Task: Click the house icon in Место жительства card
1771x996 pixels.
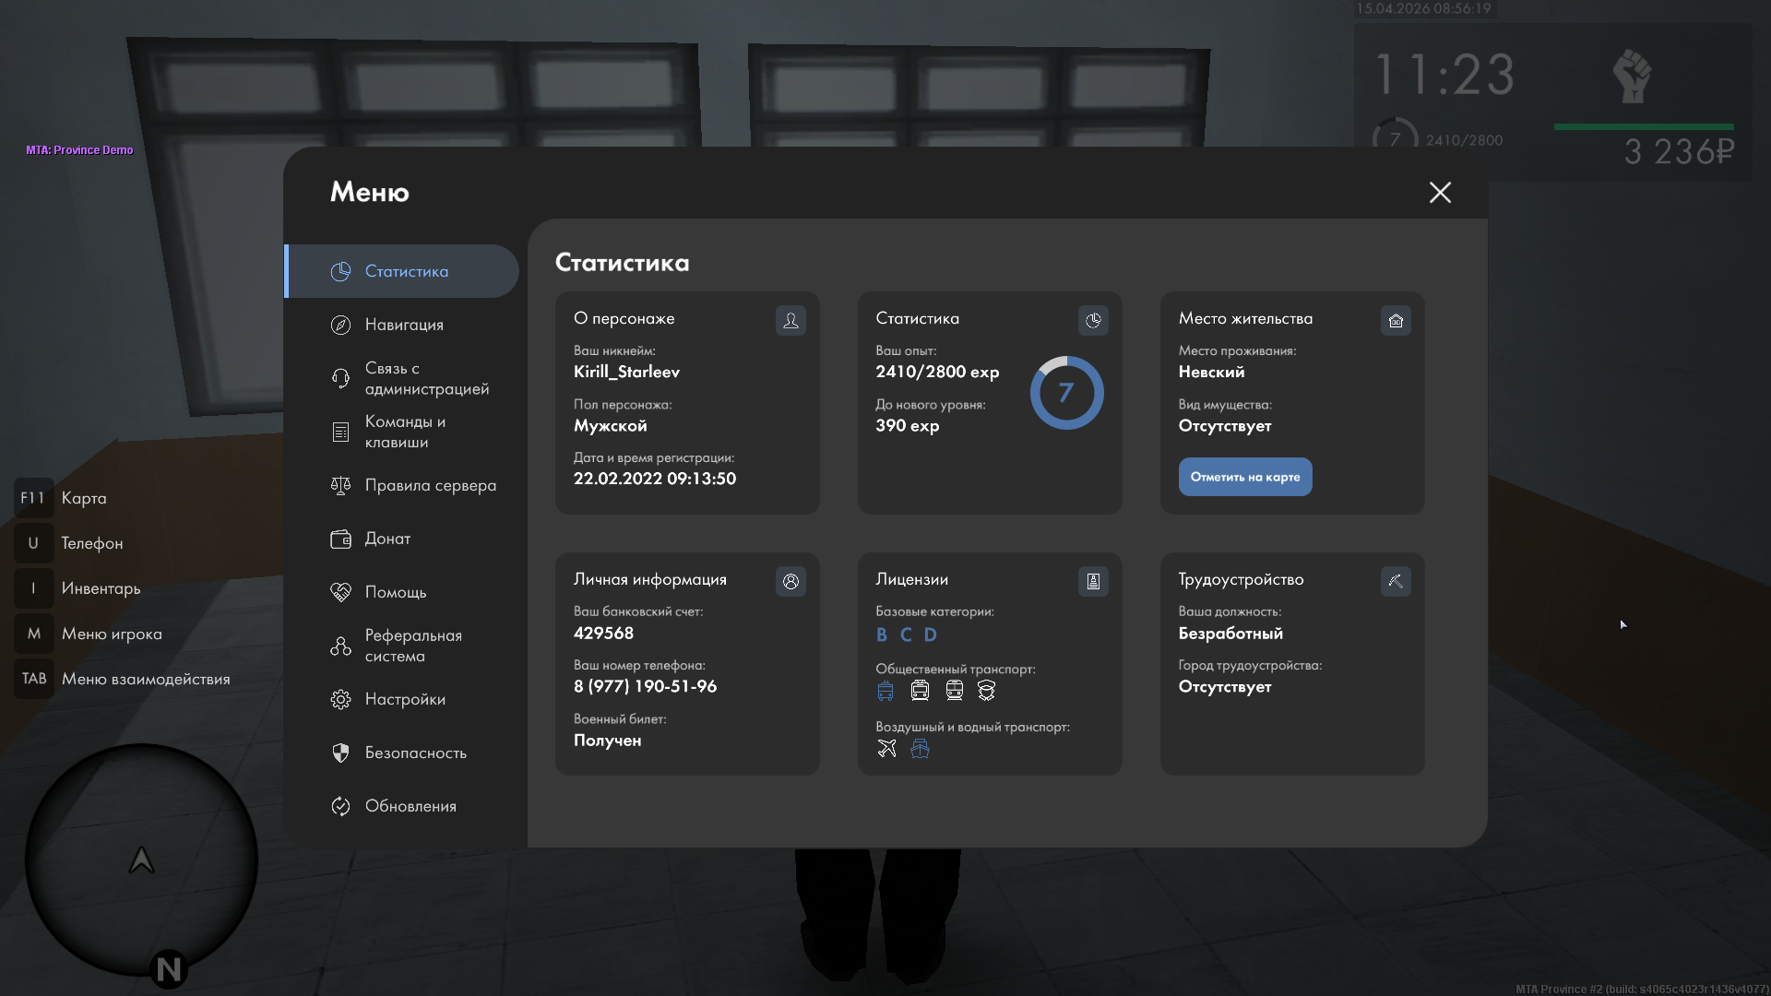Action: pos(1396,320)
